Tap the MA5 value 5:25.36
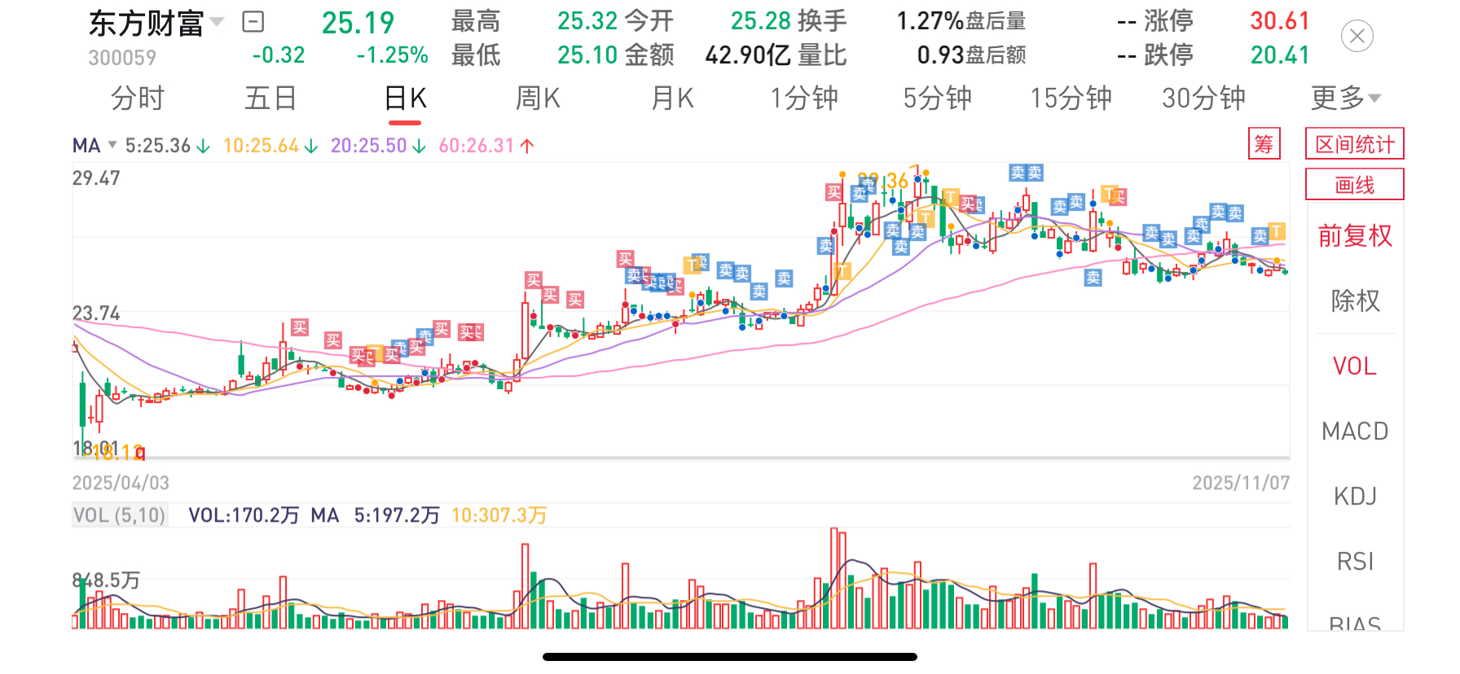The image size is (1460, 674). 158,146
